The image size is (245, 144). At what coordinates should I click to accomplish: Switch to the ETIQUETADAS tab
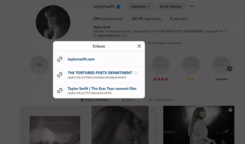(161, 100)
